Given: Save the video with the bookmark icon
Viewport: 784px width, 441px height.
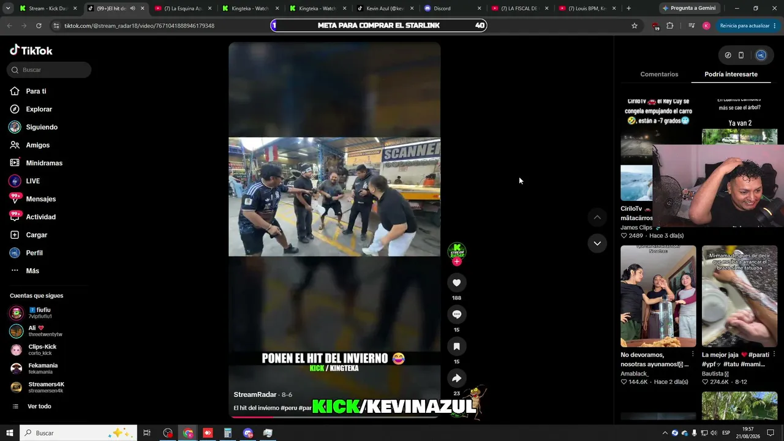Looking at the screenshot, I should [x=456, y=346].
